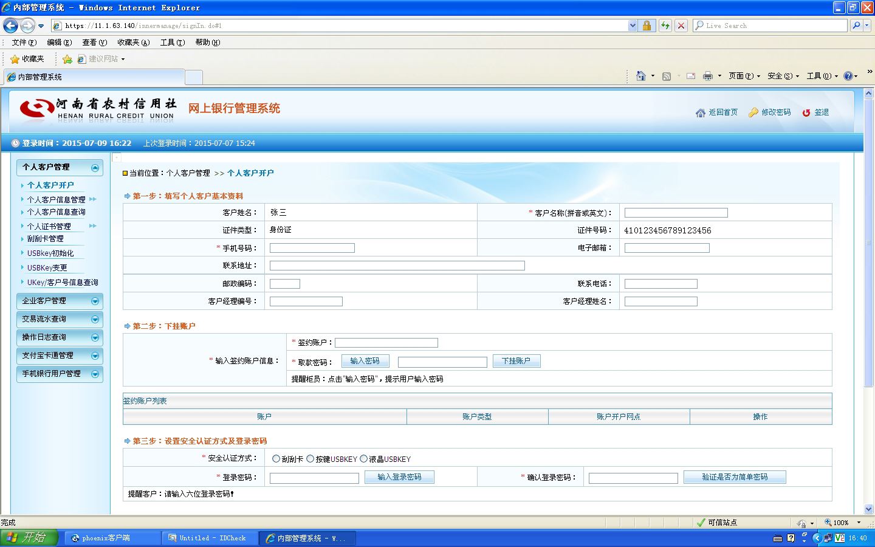Click the 客户名称(拼音或英文) input field
The width and height of the screenshot is (875, 547).
pos(676,213)
